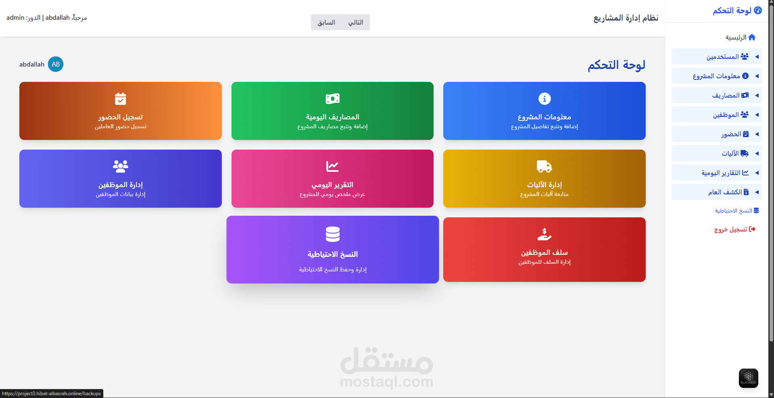Image resolution: width=774 pixels, height=398 pixels.
Task: Click the money icon on المصاريف اليومية card
Action: coord(332,98)
